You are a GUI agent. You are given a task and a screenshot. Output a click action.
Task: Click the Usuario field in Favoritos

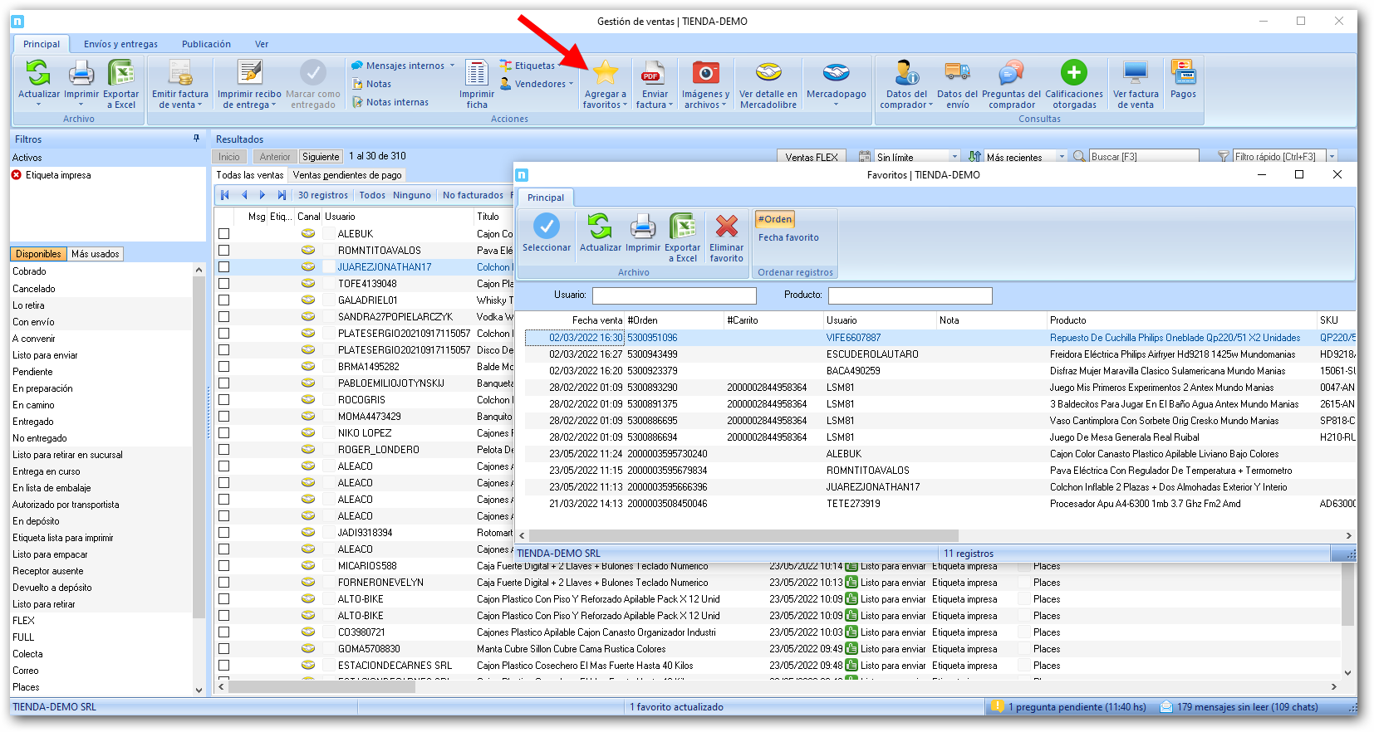pyautogui.click(x=674, y=295)
